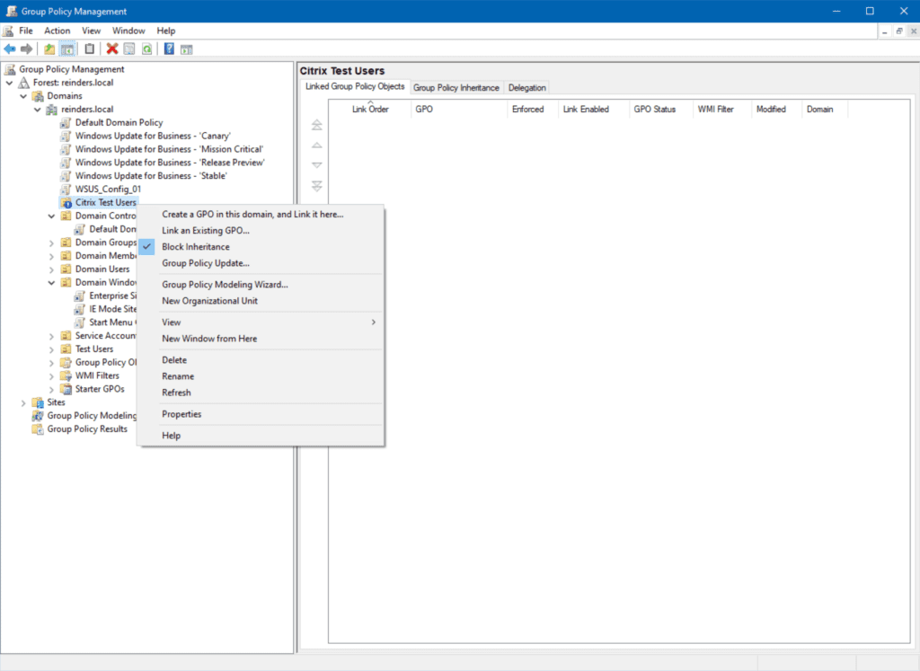The image size is (920, 671).
Task: Click the Forward navigation arrow in the toolbar
Action: click(x=26, y=49)
